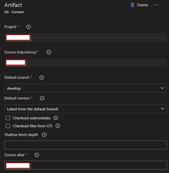Enable the Checkout submodules checkbox

8,118
